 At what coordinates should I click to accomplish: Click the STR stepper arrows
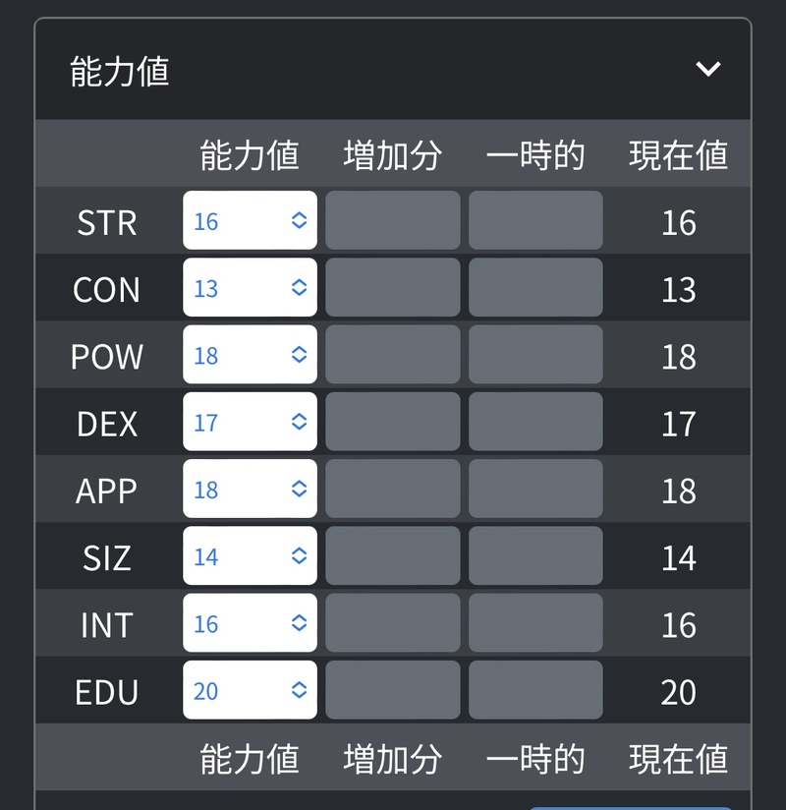(x=299, y=220)
